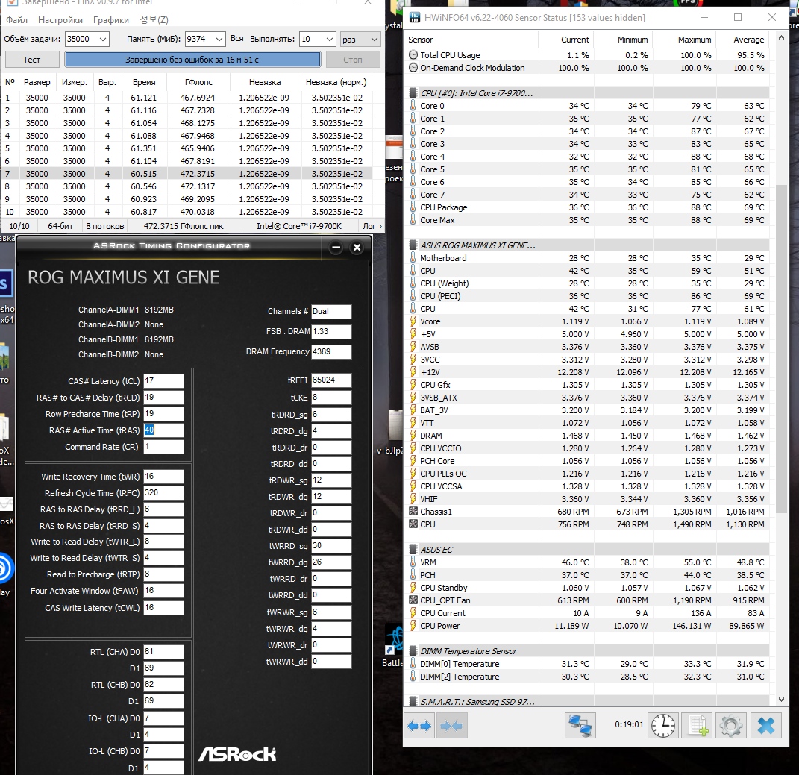Click the chip icon beside ASUS EC group
This screenshot has width=799, height=775.
coord(413,550)
